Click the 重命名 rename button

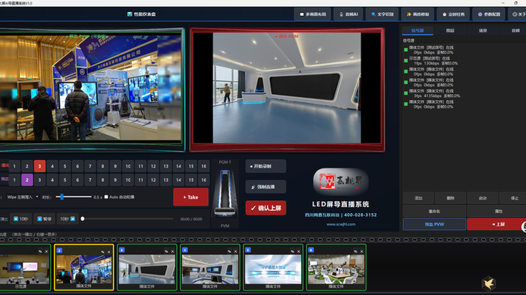click(434, 211)
